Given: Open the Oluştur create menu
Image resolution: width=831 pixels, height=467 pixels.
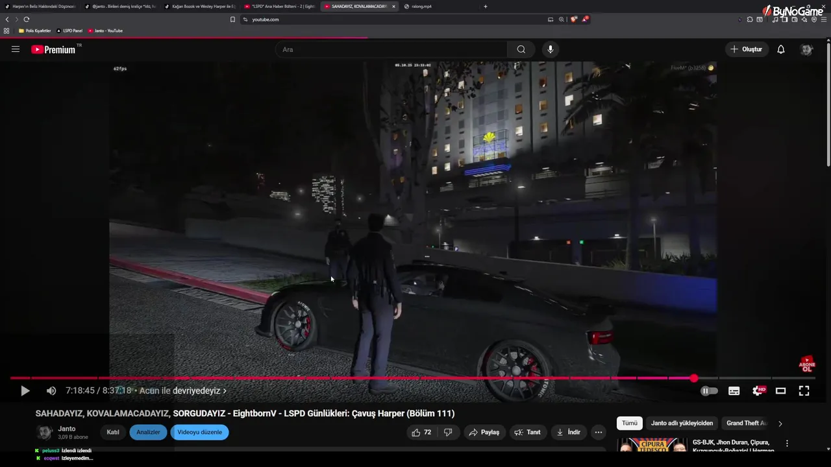Looking at the screenshot, I should coord(747,49).
